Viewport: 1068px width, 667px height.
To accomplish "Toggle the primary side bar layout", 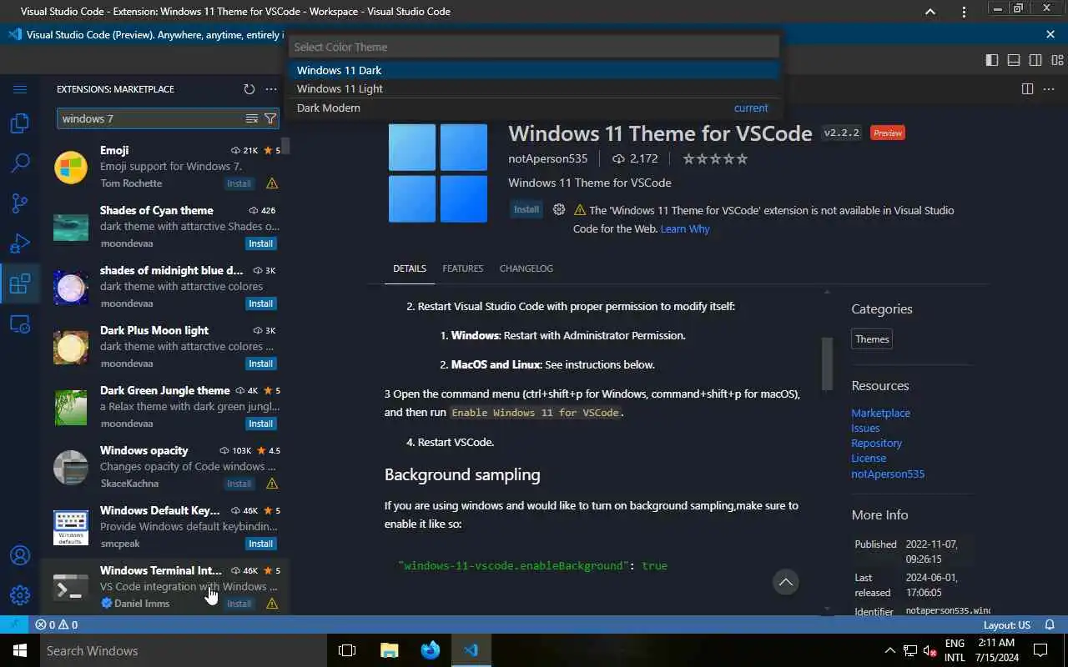I will 992,60.
